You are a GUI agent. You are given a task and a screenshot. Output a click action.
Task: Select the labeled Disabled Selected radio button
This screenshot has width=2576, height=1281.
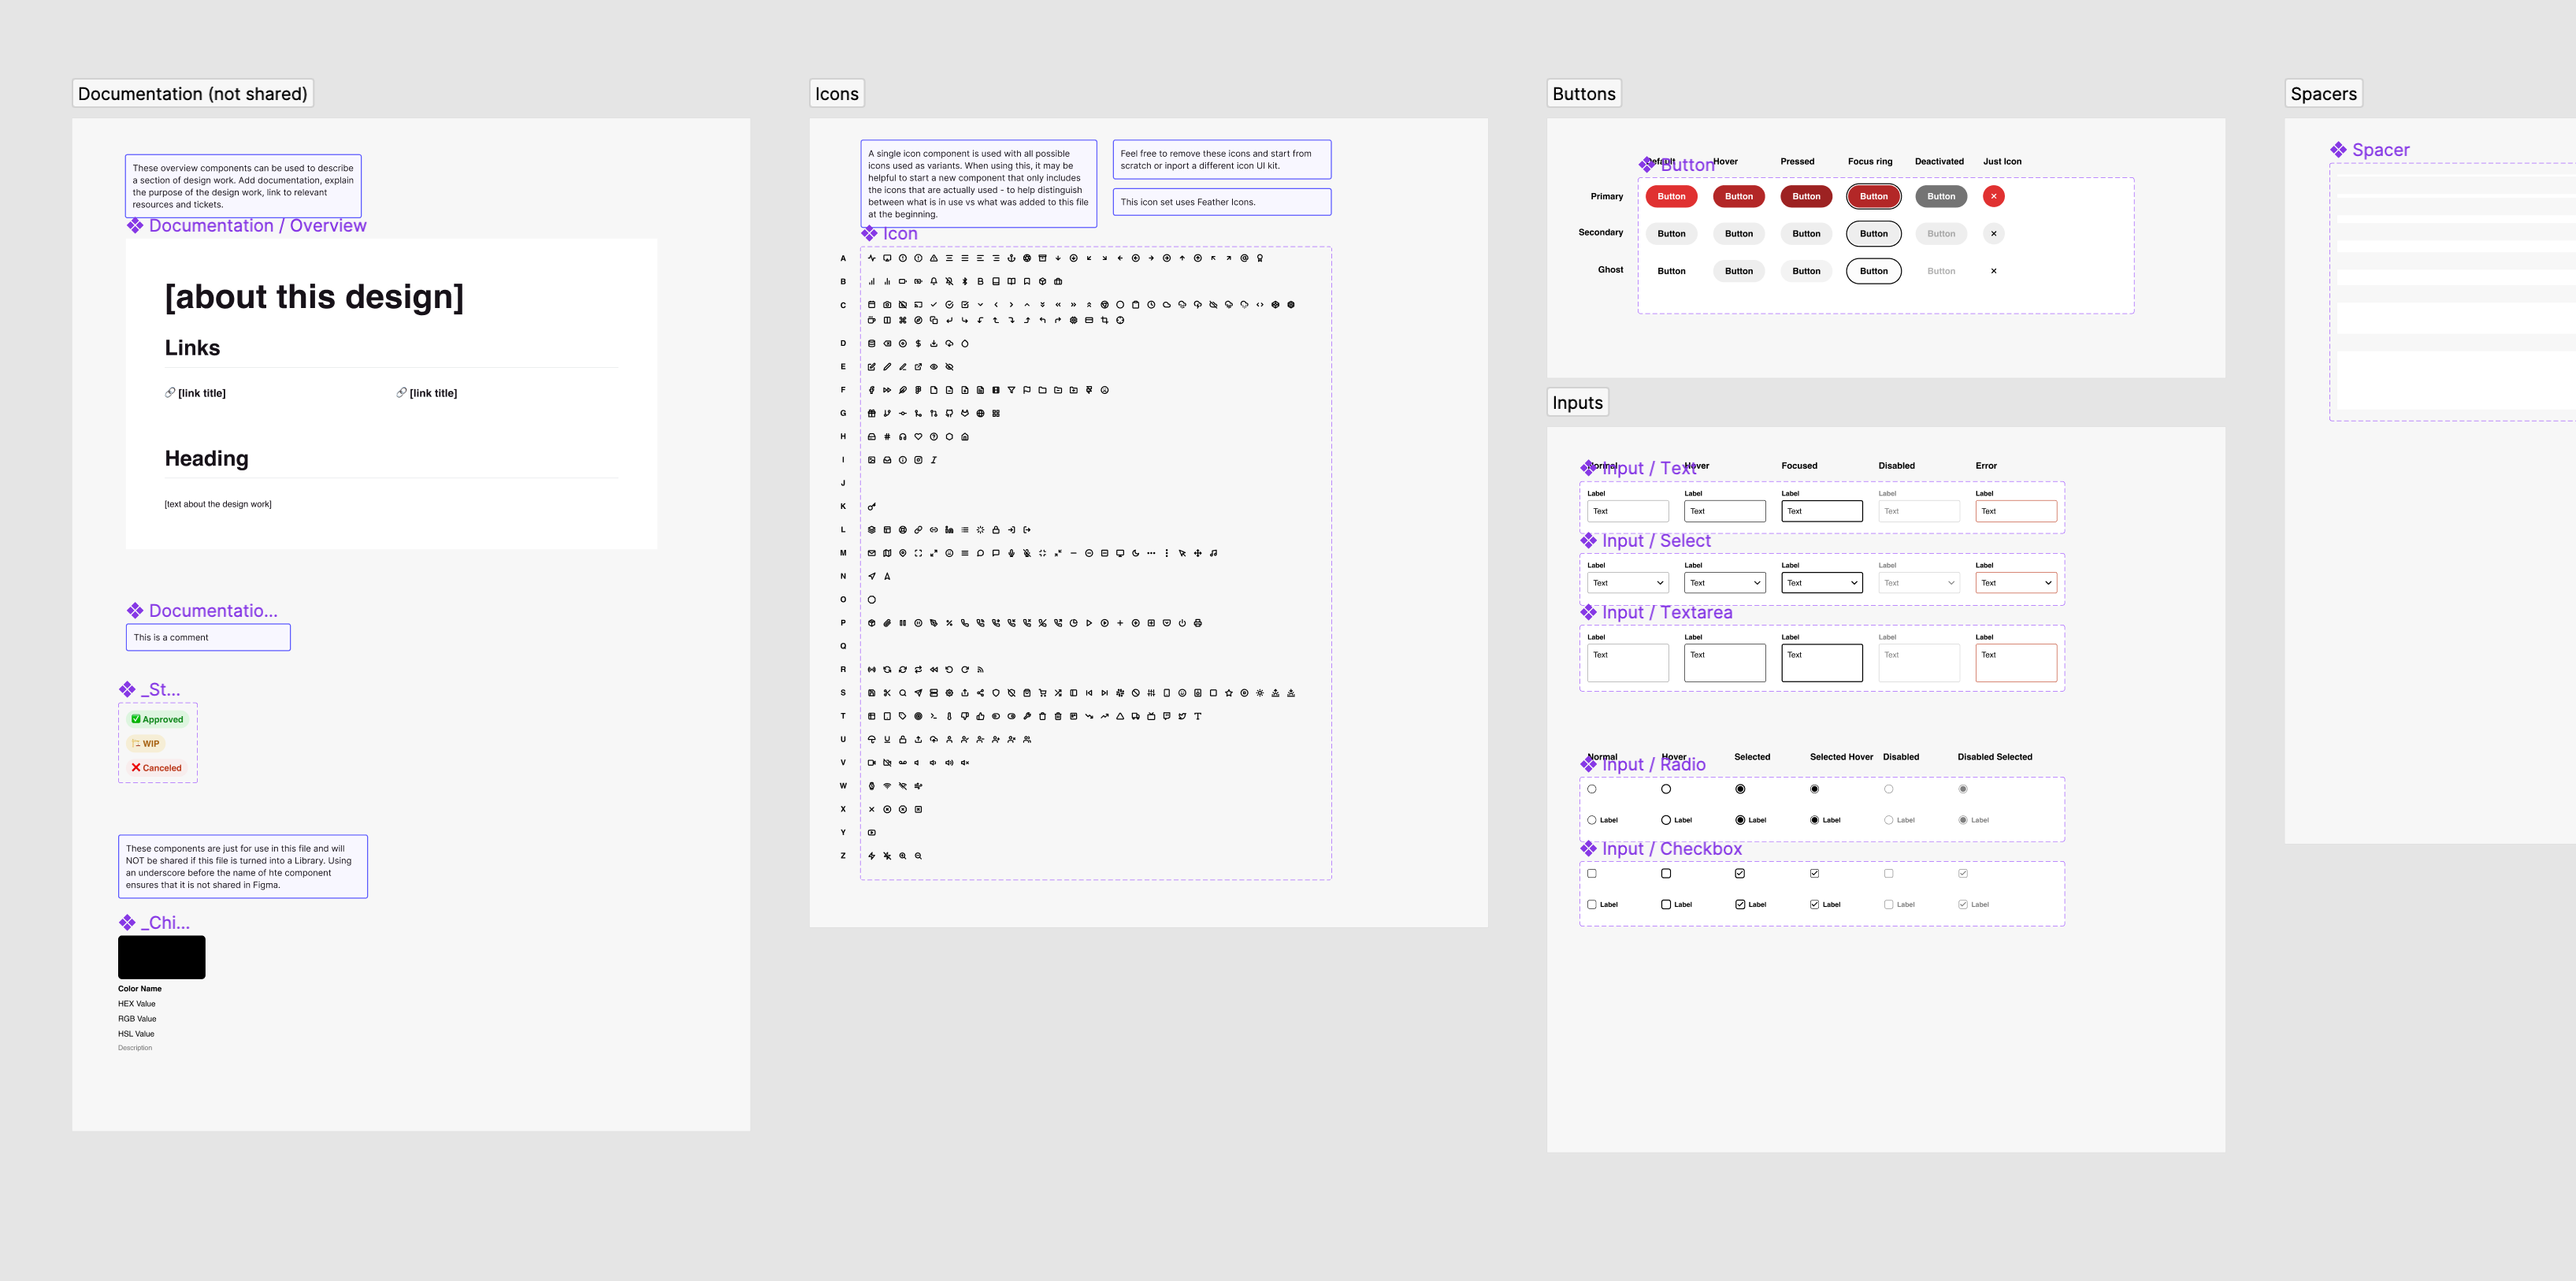coord(1973,820)
